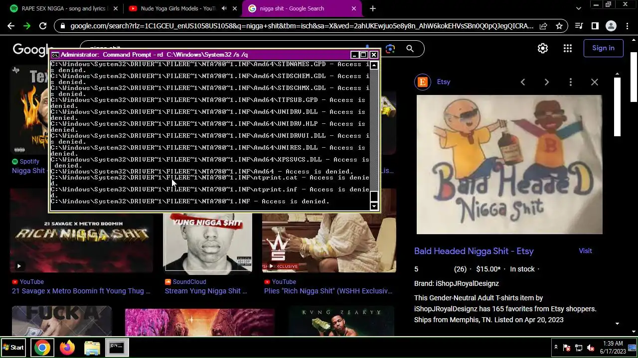Open the KVNG ZEAKYY thumbnail

(341, 321)
